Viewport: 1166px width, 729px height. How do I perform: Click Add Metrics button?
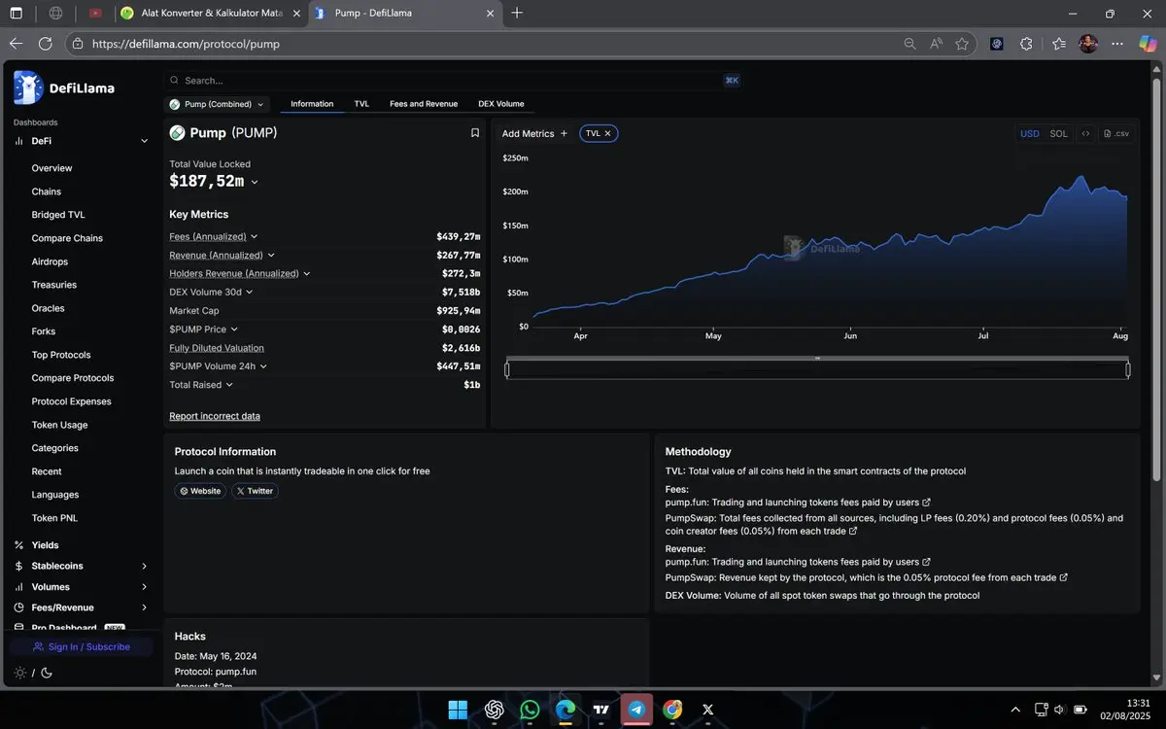pyautogui.click(x=534, y=134)
